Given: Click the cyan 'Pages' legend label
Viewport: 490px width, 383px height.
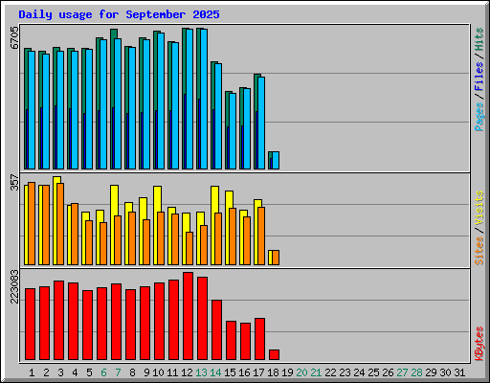Looking at the screenshot, I should pyautogui.click(x=479, y=117).
